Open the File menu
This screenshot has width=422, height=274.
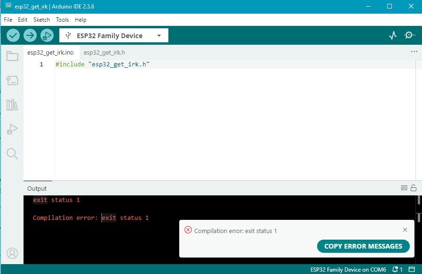[x=8, y=20]
